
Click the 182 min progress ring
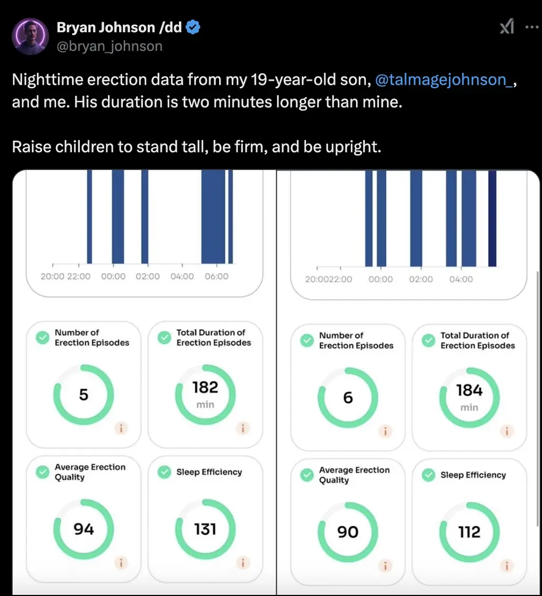coord(205,394)
